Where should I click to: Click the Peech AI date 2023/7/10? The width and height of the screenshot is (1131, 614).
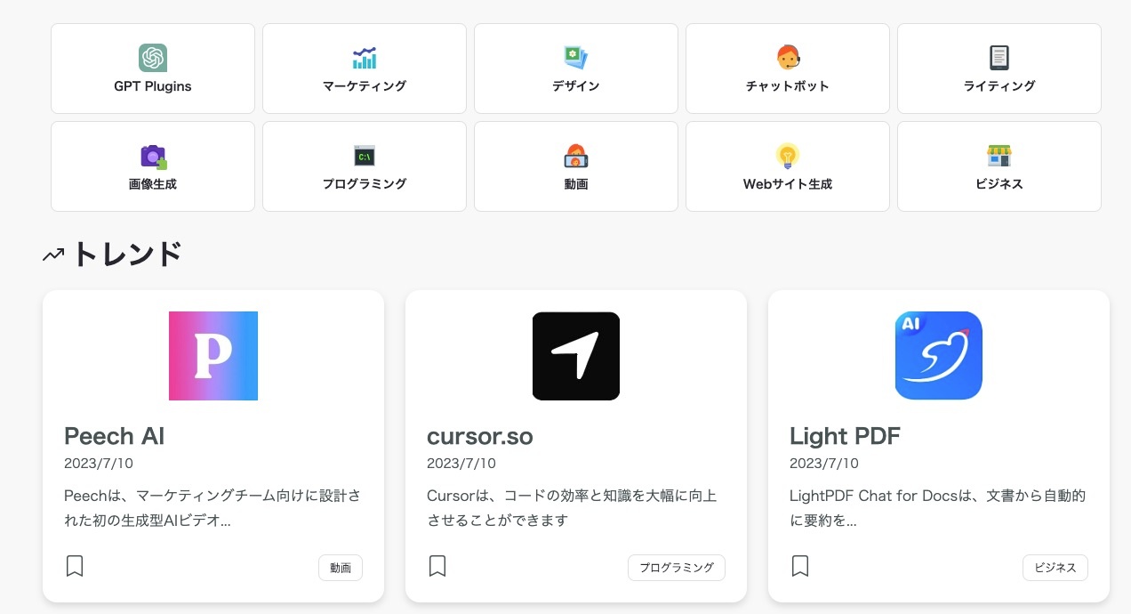(x=99, y=464)
